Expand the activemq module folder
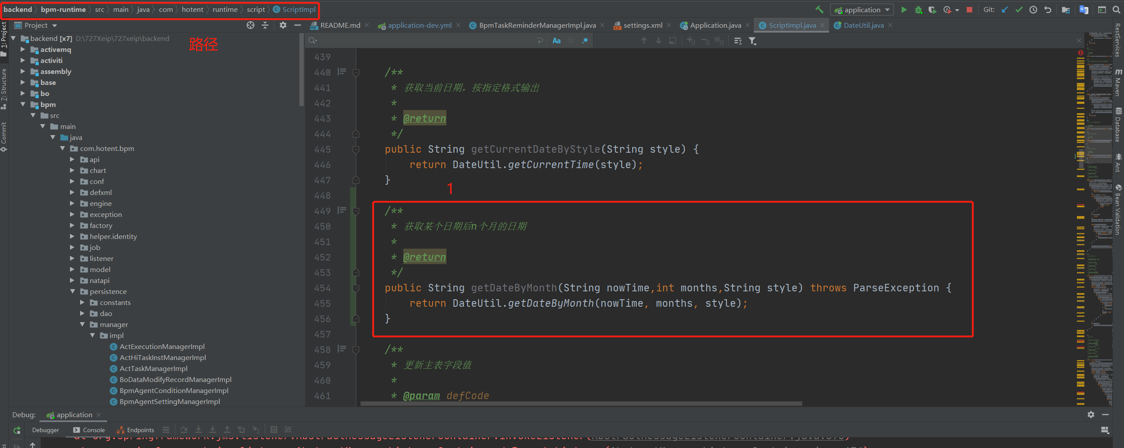The height and width of the screenshot is (448, 1124). click(23, 49)
